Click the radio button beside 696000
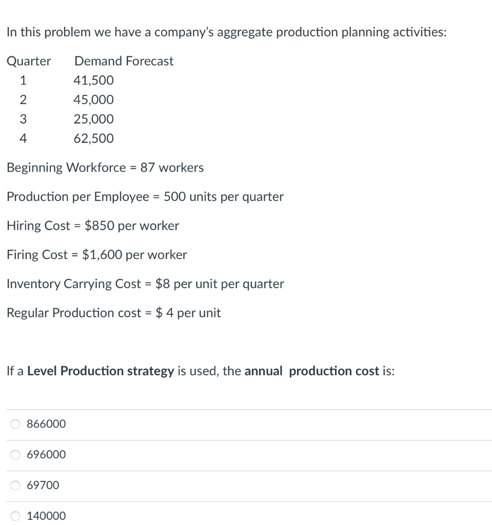492x525 pixels. [15, 455]
